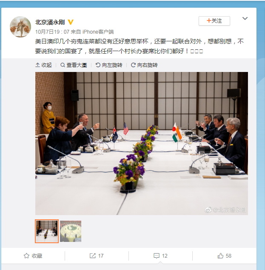Select the second round-banquet thumbnail
The image size is (265, 270).
pos(71,231)
